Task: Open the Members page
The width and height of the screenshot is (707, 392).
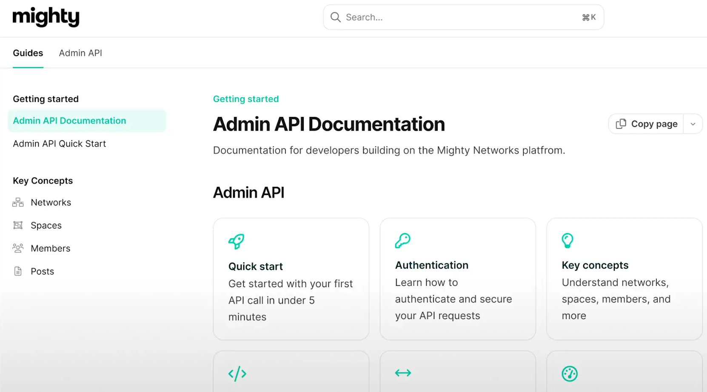Action: 50,248
